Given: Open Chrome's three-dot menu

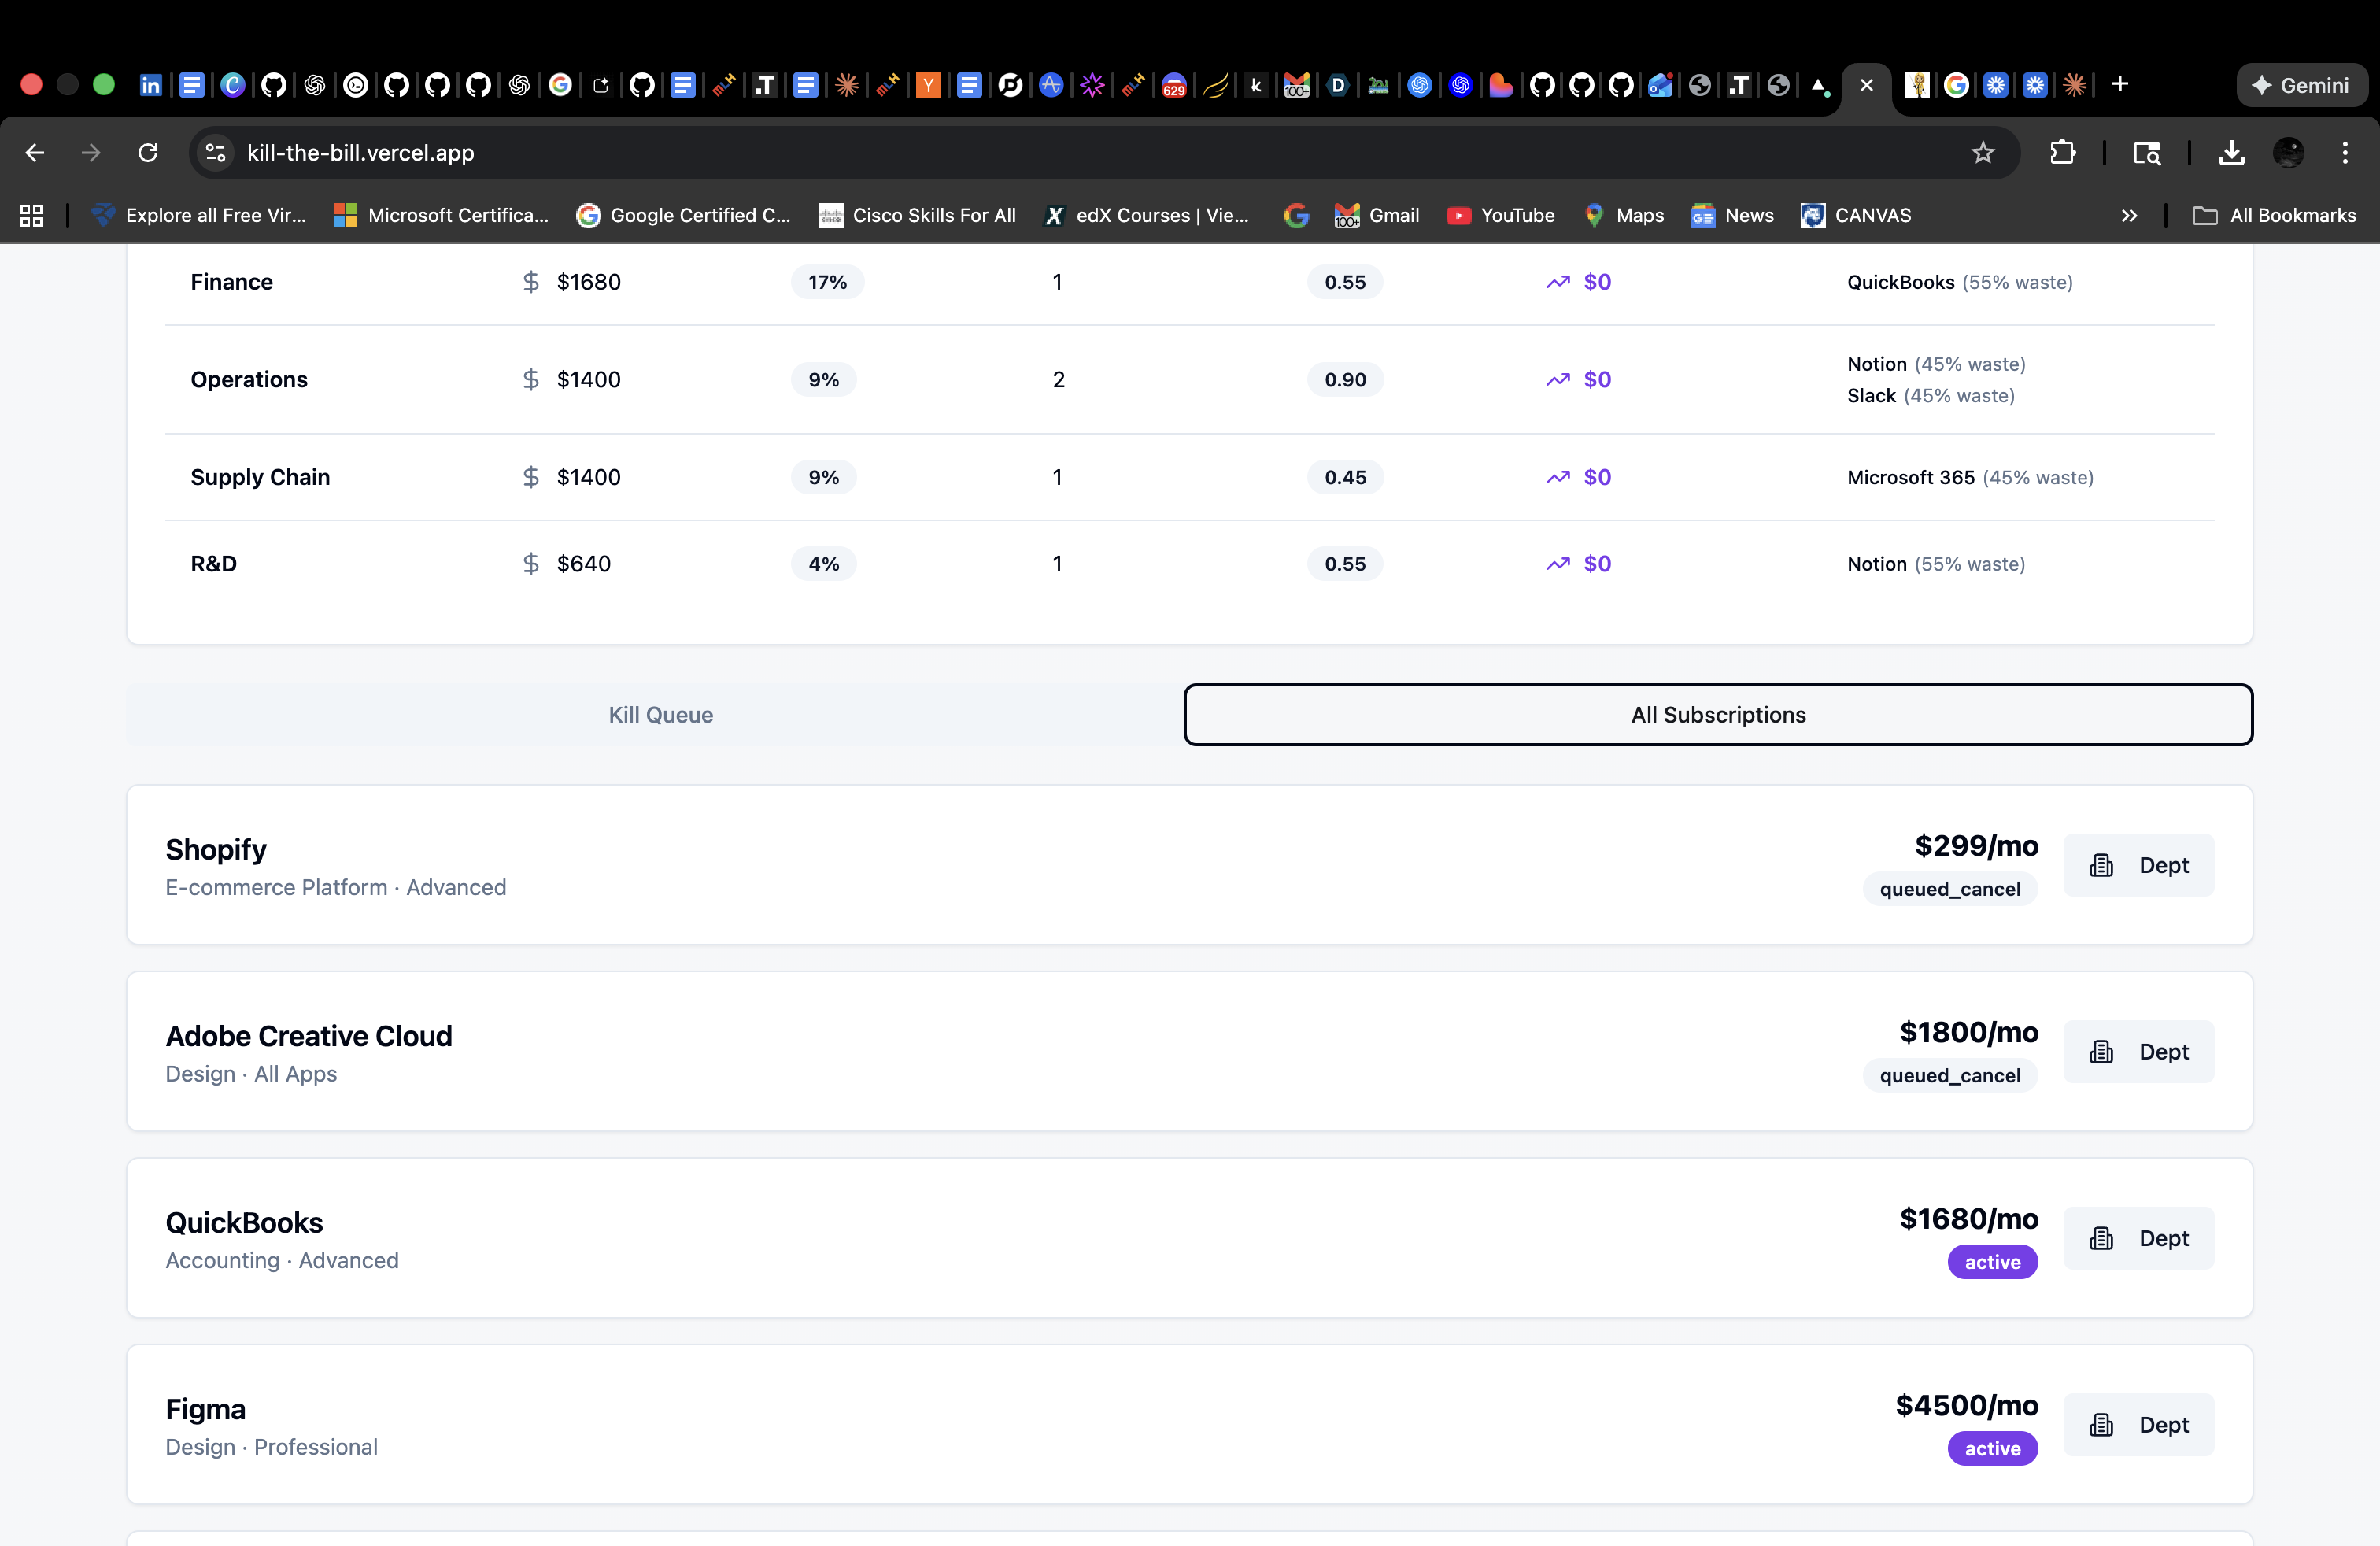Looking at the screenshot, I should coord(2344,153).
